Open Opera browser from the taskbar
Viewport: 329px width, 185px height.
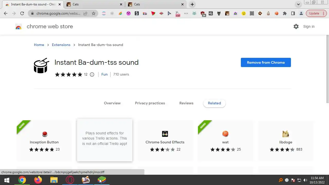[x=70, y=180]
